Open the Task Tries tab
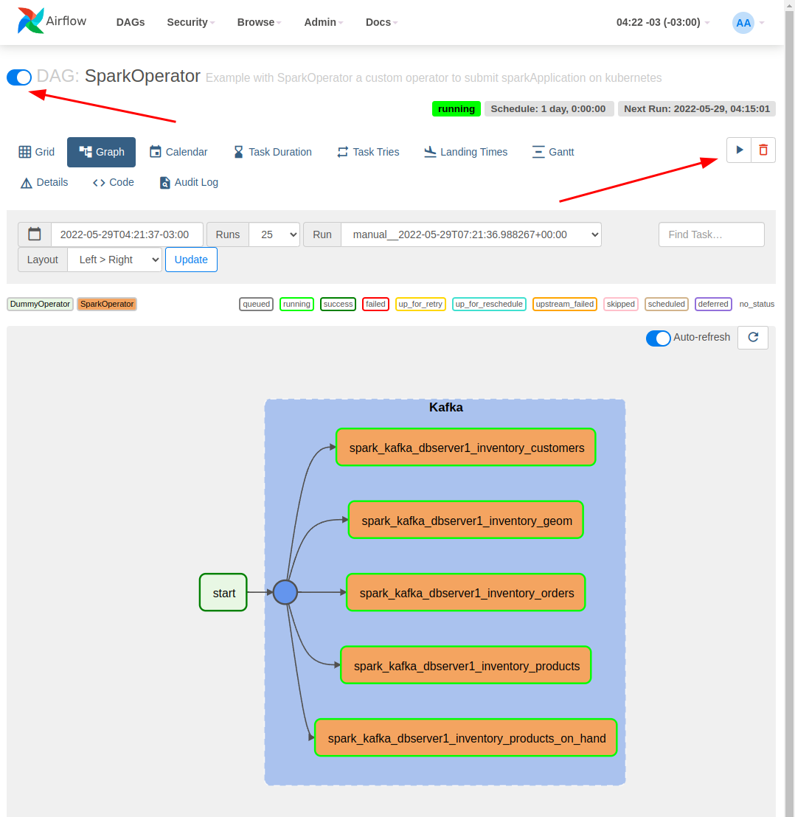This screenshot has width=795, height=817. (368, 152)
